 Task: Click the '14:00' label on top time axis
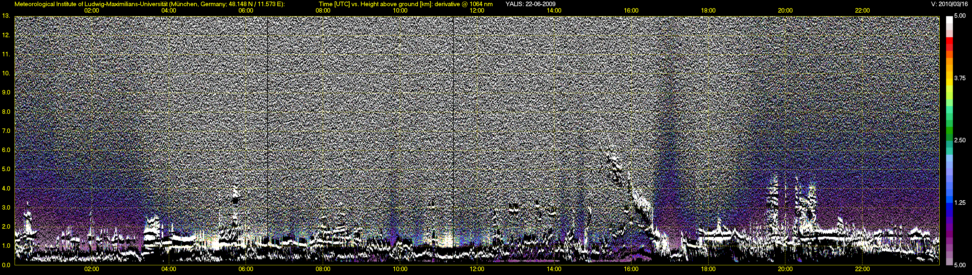554,11
